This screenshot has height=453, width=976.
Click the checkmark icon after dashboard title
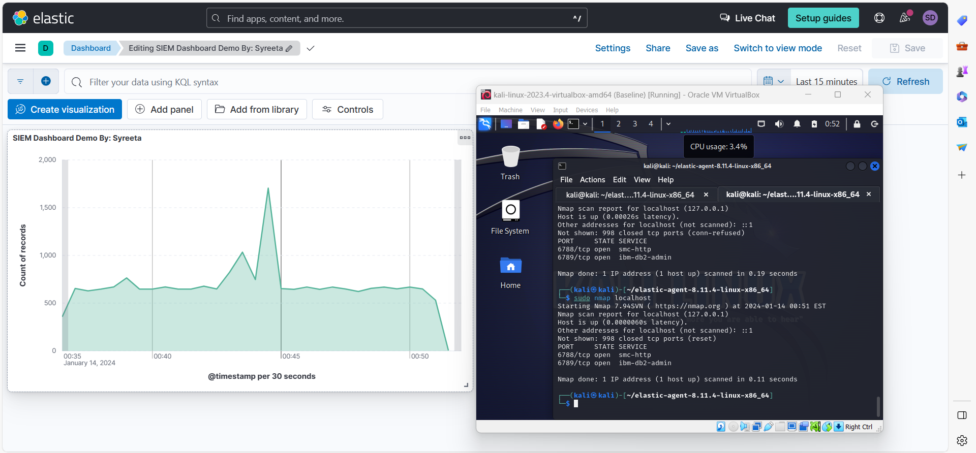311,48
